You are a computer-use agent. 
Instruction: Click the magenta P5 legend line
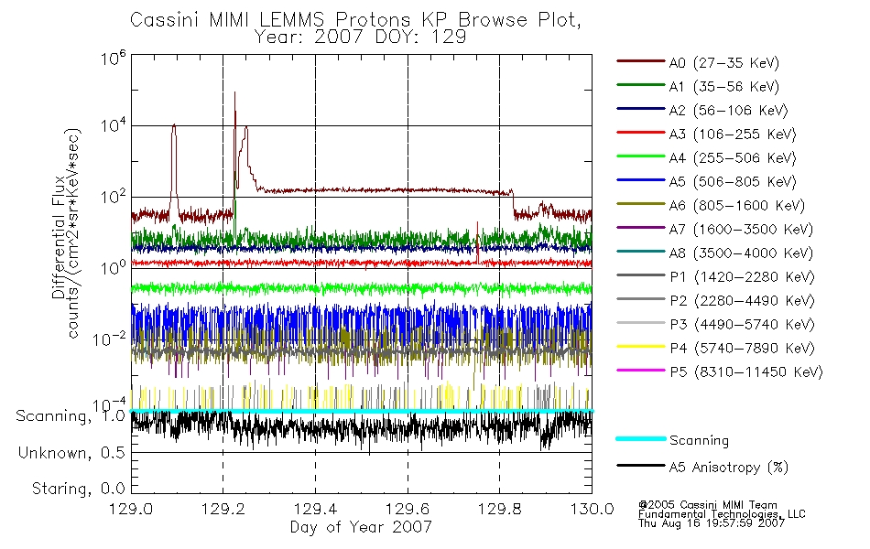(640, 370)
